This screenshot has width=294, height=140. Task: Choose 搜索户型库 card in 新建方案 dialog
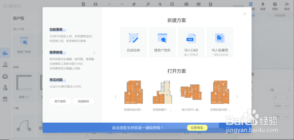point(162,42)
